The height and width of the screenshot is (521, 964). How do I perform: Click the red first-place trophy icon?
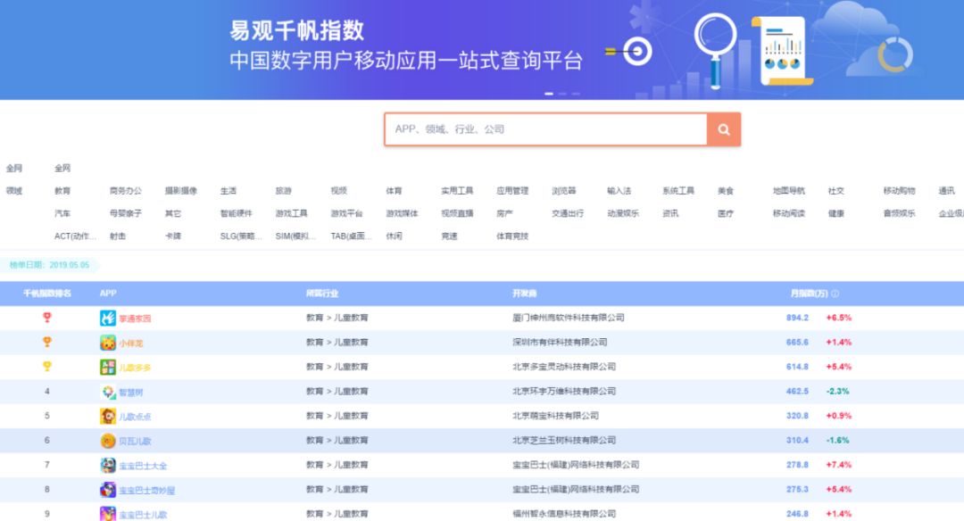46,317
